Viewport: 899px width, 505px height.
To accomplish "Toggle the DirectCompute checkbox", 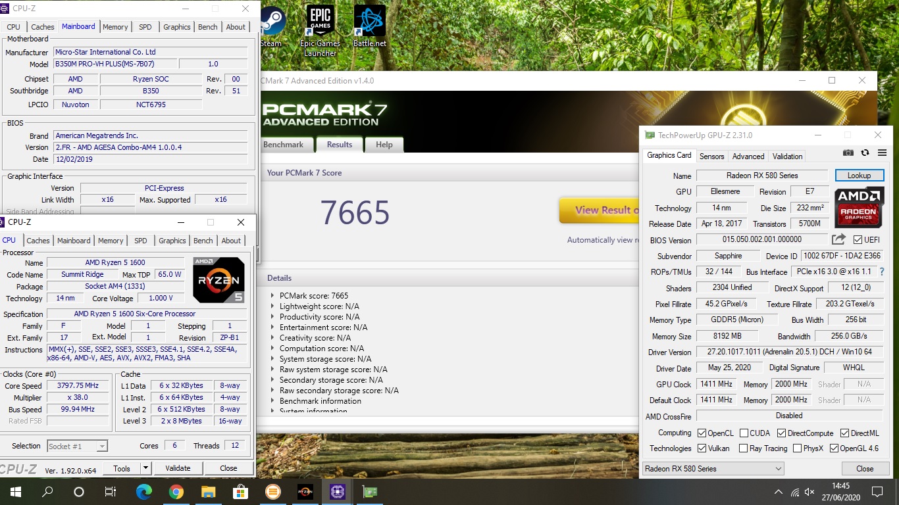I will tap(782, 433).
